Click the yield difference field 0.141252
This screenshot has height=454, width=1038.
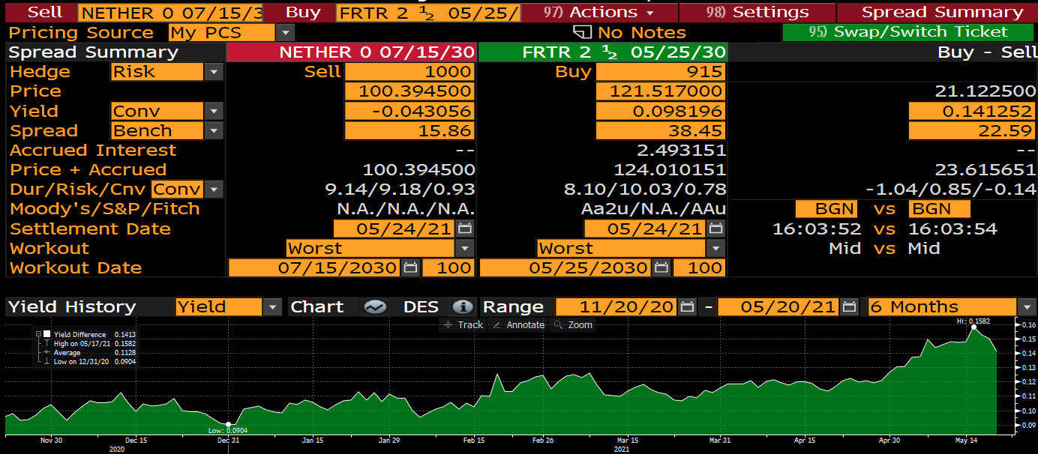(x=972, y=111)
